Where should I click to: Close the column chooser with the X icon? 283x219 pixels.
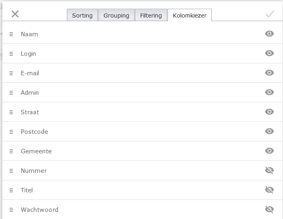15,14
